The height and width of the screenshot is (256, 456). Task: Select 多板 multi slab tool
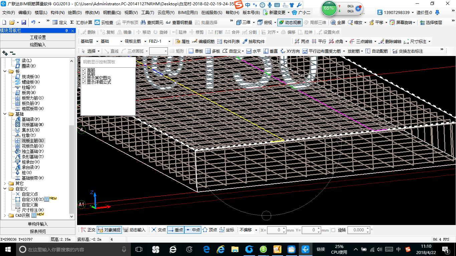point(213,51)
